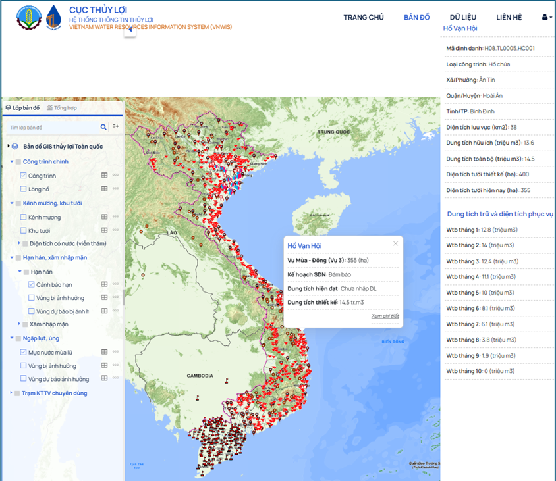
Task: Open table icon for Cảnh báo hạn
Action: point(104,284)
